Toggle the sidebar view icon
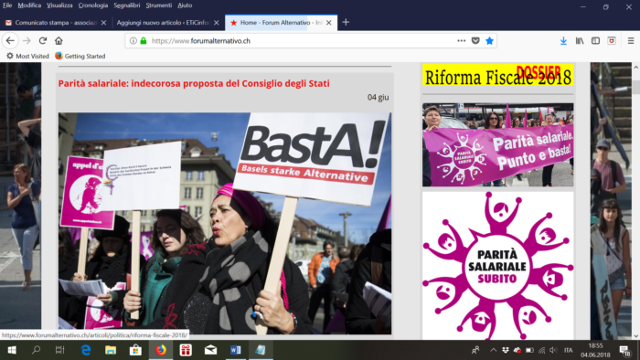The image size is (640, 360). 595,41
